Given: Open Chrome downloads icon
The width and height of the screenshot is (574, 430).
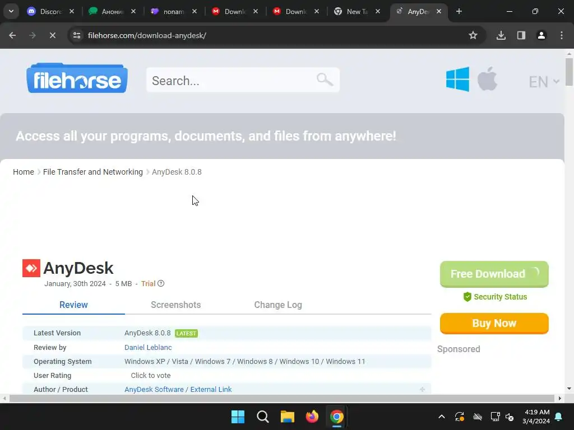Looking at the screenshot, I should point(501,35).
